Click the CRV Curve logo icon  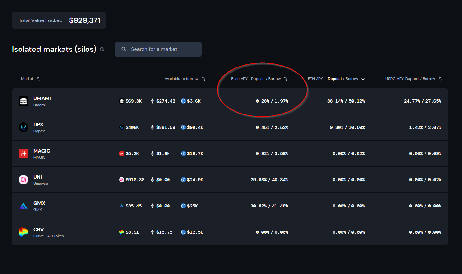click(23, 232)
